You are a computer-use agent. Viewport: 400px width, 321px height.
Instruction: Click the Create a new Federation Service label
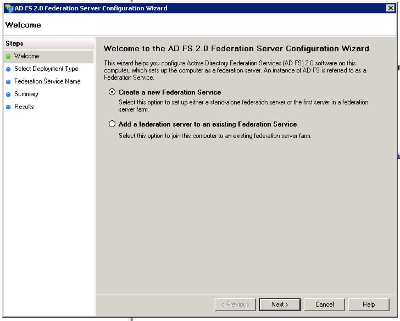(x=170, y=92)
